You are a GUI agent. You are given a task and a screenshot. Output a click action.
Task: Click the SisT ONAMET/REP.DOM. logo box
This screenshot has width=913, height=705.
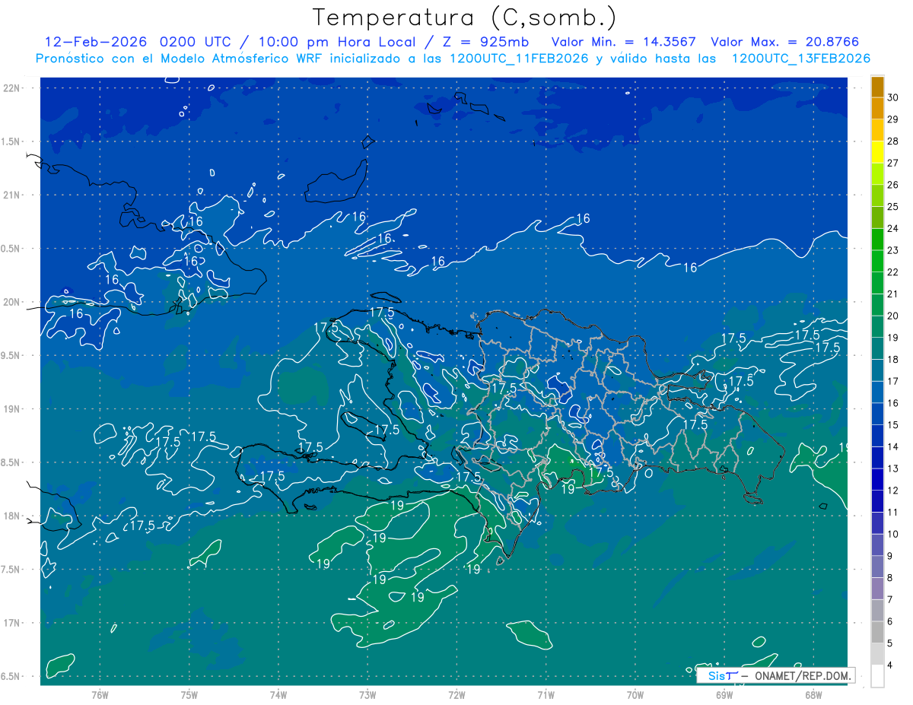(776, 675)
